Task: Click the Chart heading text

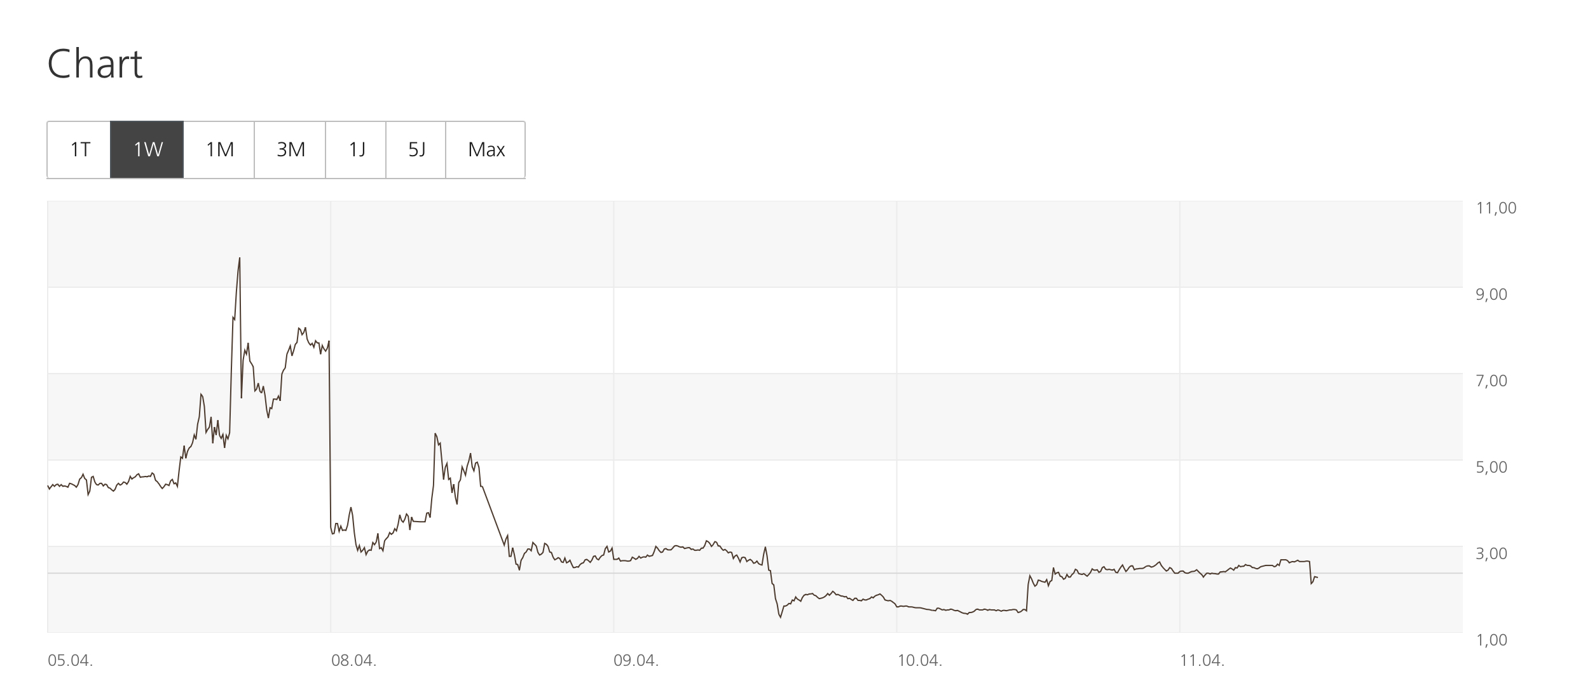Action: 95,64
